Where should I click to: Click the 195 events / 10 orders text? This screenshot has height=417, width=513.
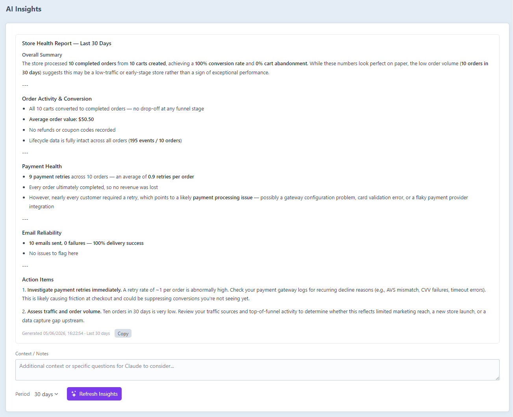coord(155,140)
